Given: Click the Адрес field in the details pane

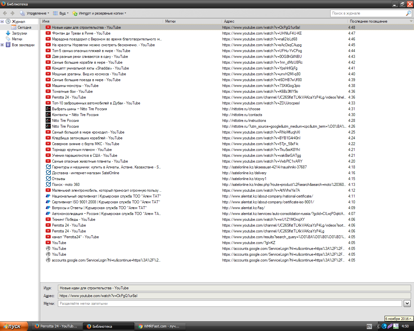Looking at the screenshot, I should 234,296.
